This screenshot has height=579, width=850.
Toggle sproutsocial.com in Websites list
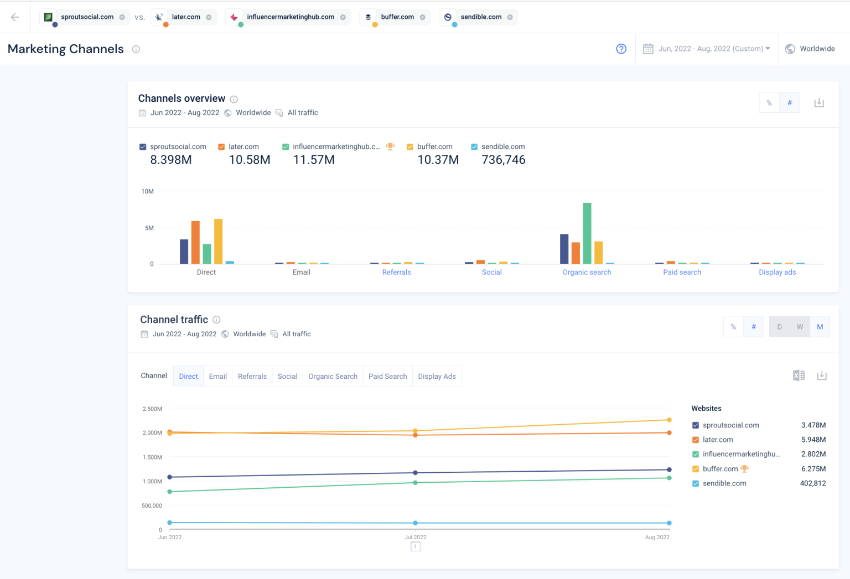coord(696,425)
